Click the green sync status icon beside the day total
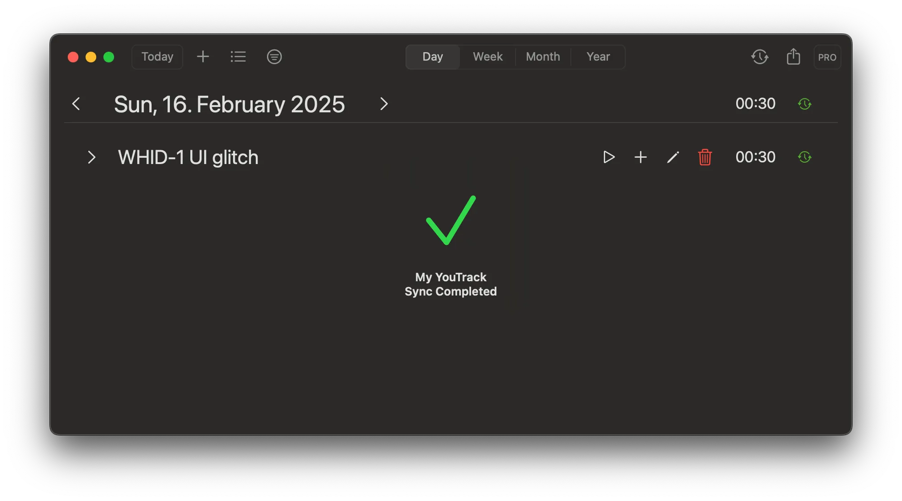The height and width of the screenshot is (501, 902). (x=804, y=104)
